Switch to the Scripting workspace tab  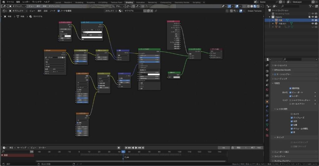[197, 2]
